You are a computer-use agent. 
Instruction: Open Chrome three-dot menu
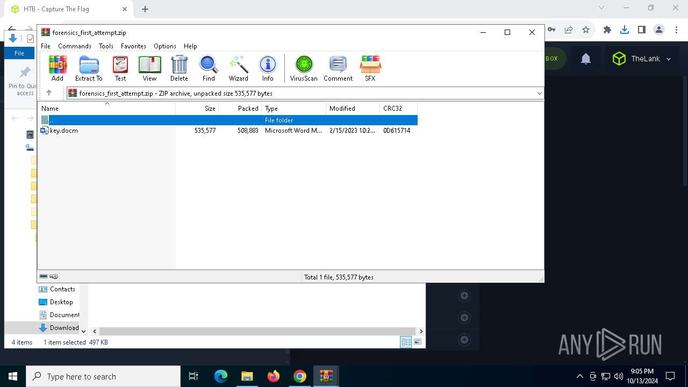click(x=676, y=30)
